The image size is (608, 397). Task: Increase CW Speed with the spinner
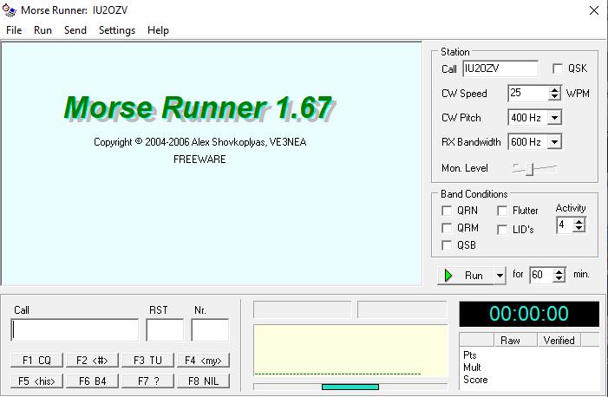(554, 89)
